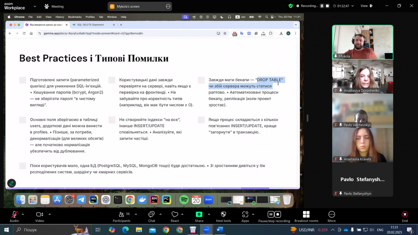
Task: Select the green annotation pencil tool
Action: [x=11, y=183]
